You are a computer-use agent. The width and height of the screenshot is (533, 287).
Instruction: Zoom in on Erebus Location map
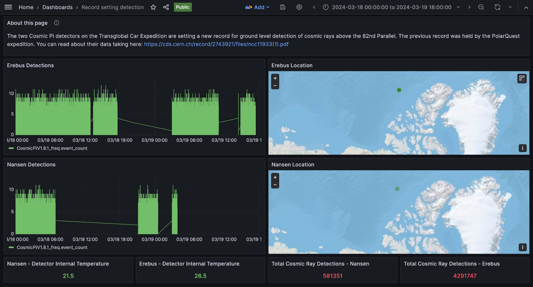tap(275, 78)
